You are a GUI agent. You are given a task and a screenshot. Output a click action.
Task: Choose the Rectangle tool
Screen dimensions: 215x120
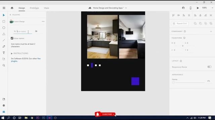(4, 21)
